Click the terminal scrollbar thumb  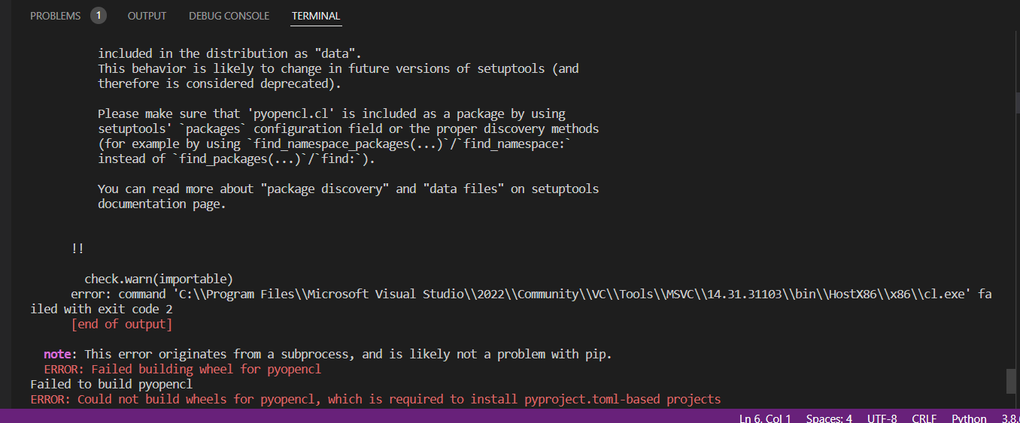1012,381
